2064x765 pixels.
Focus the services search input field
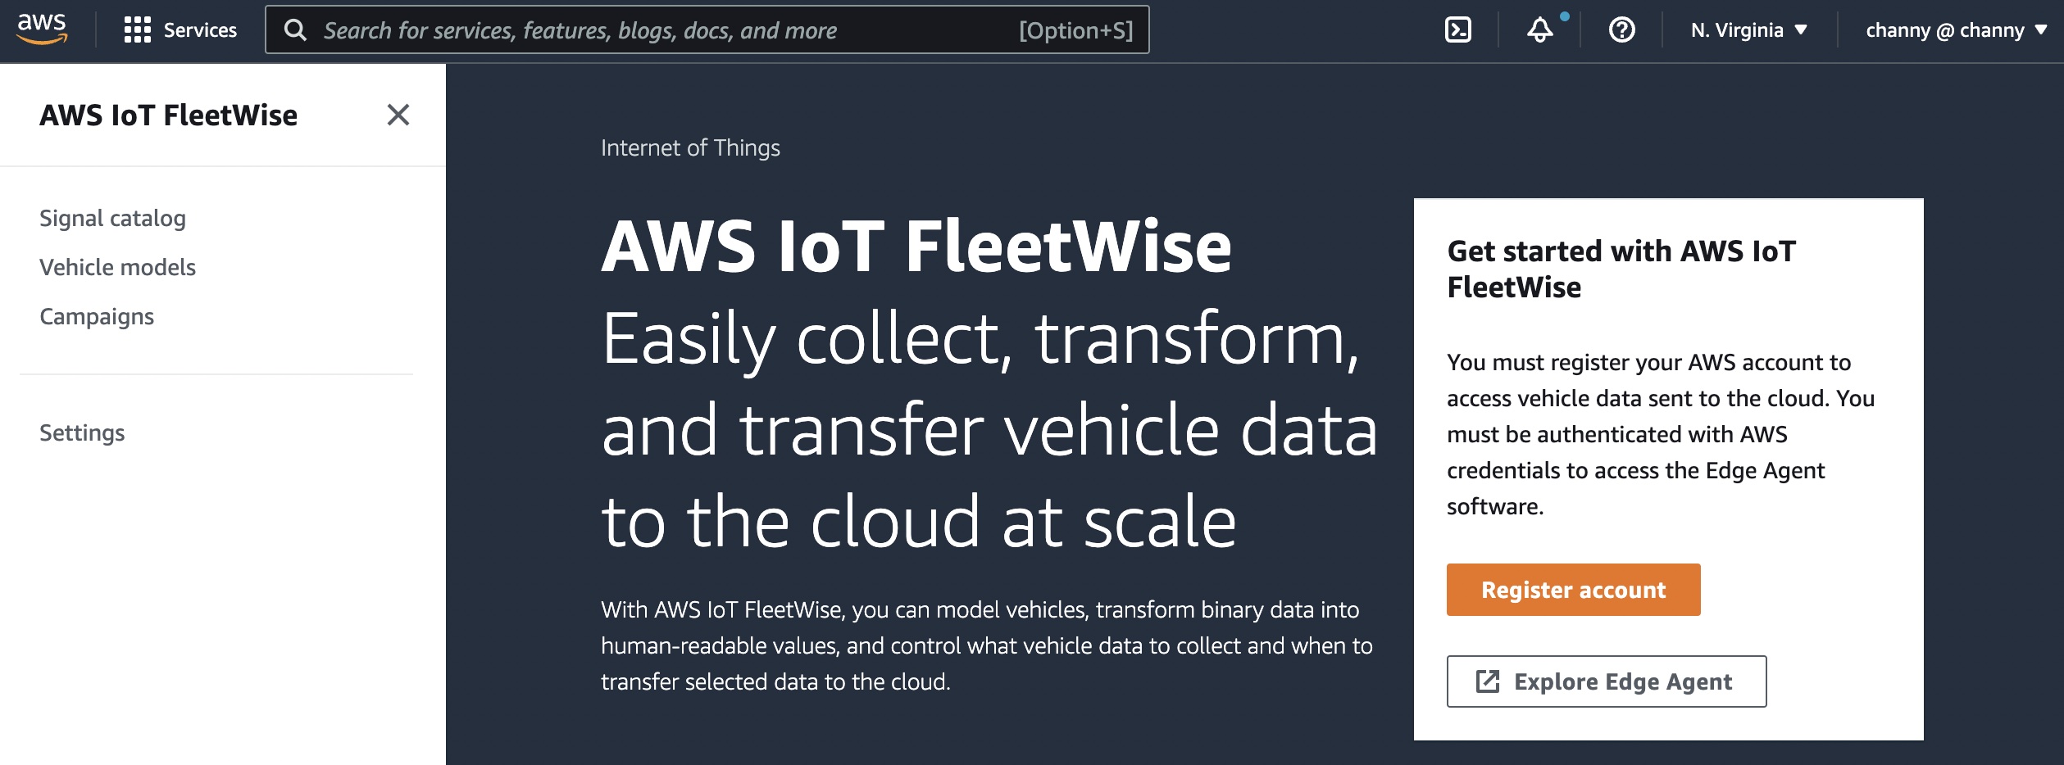[x=656, y=30]
